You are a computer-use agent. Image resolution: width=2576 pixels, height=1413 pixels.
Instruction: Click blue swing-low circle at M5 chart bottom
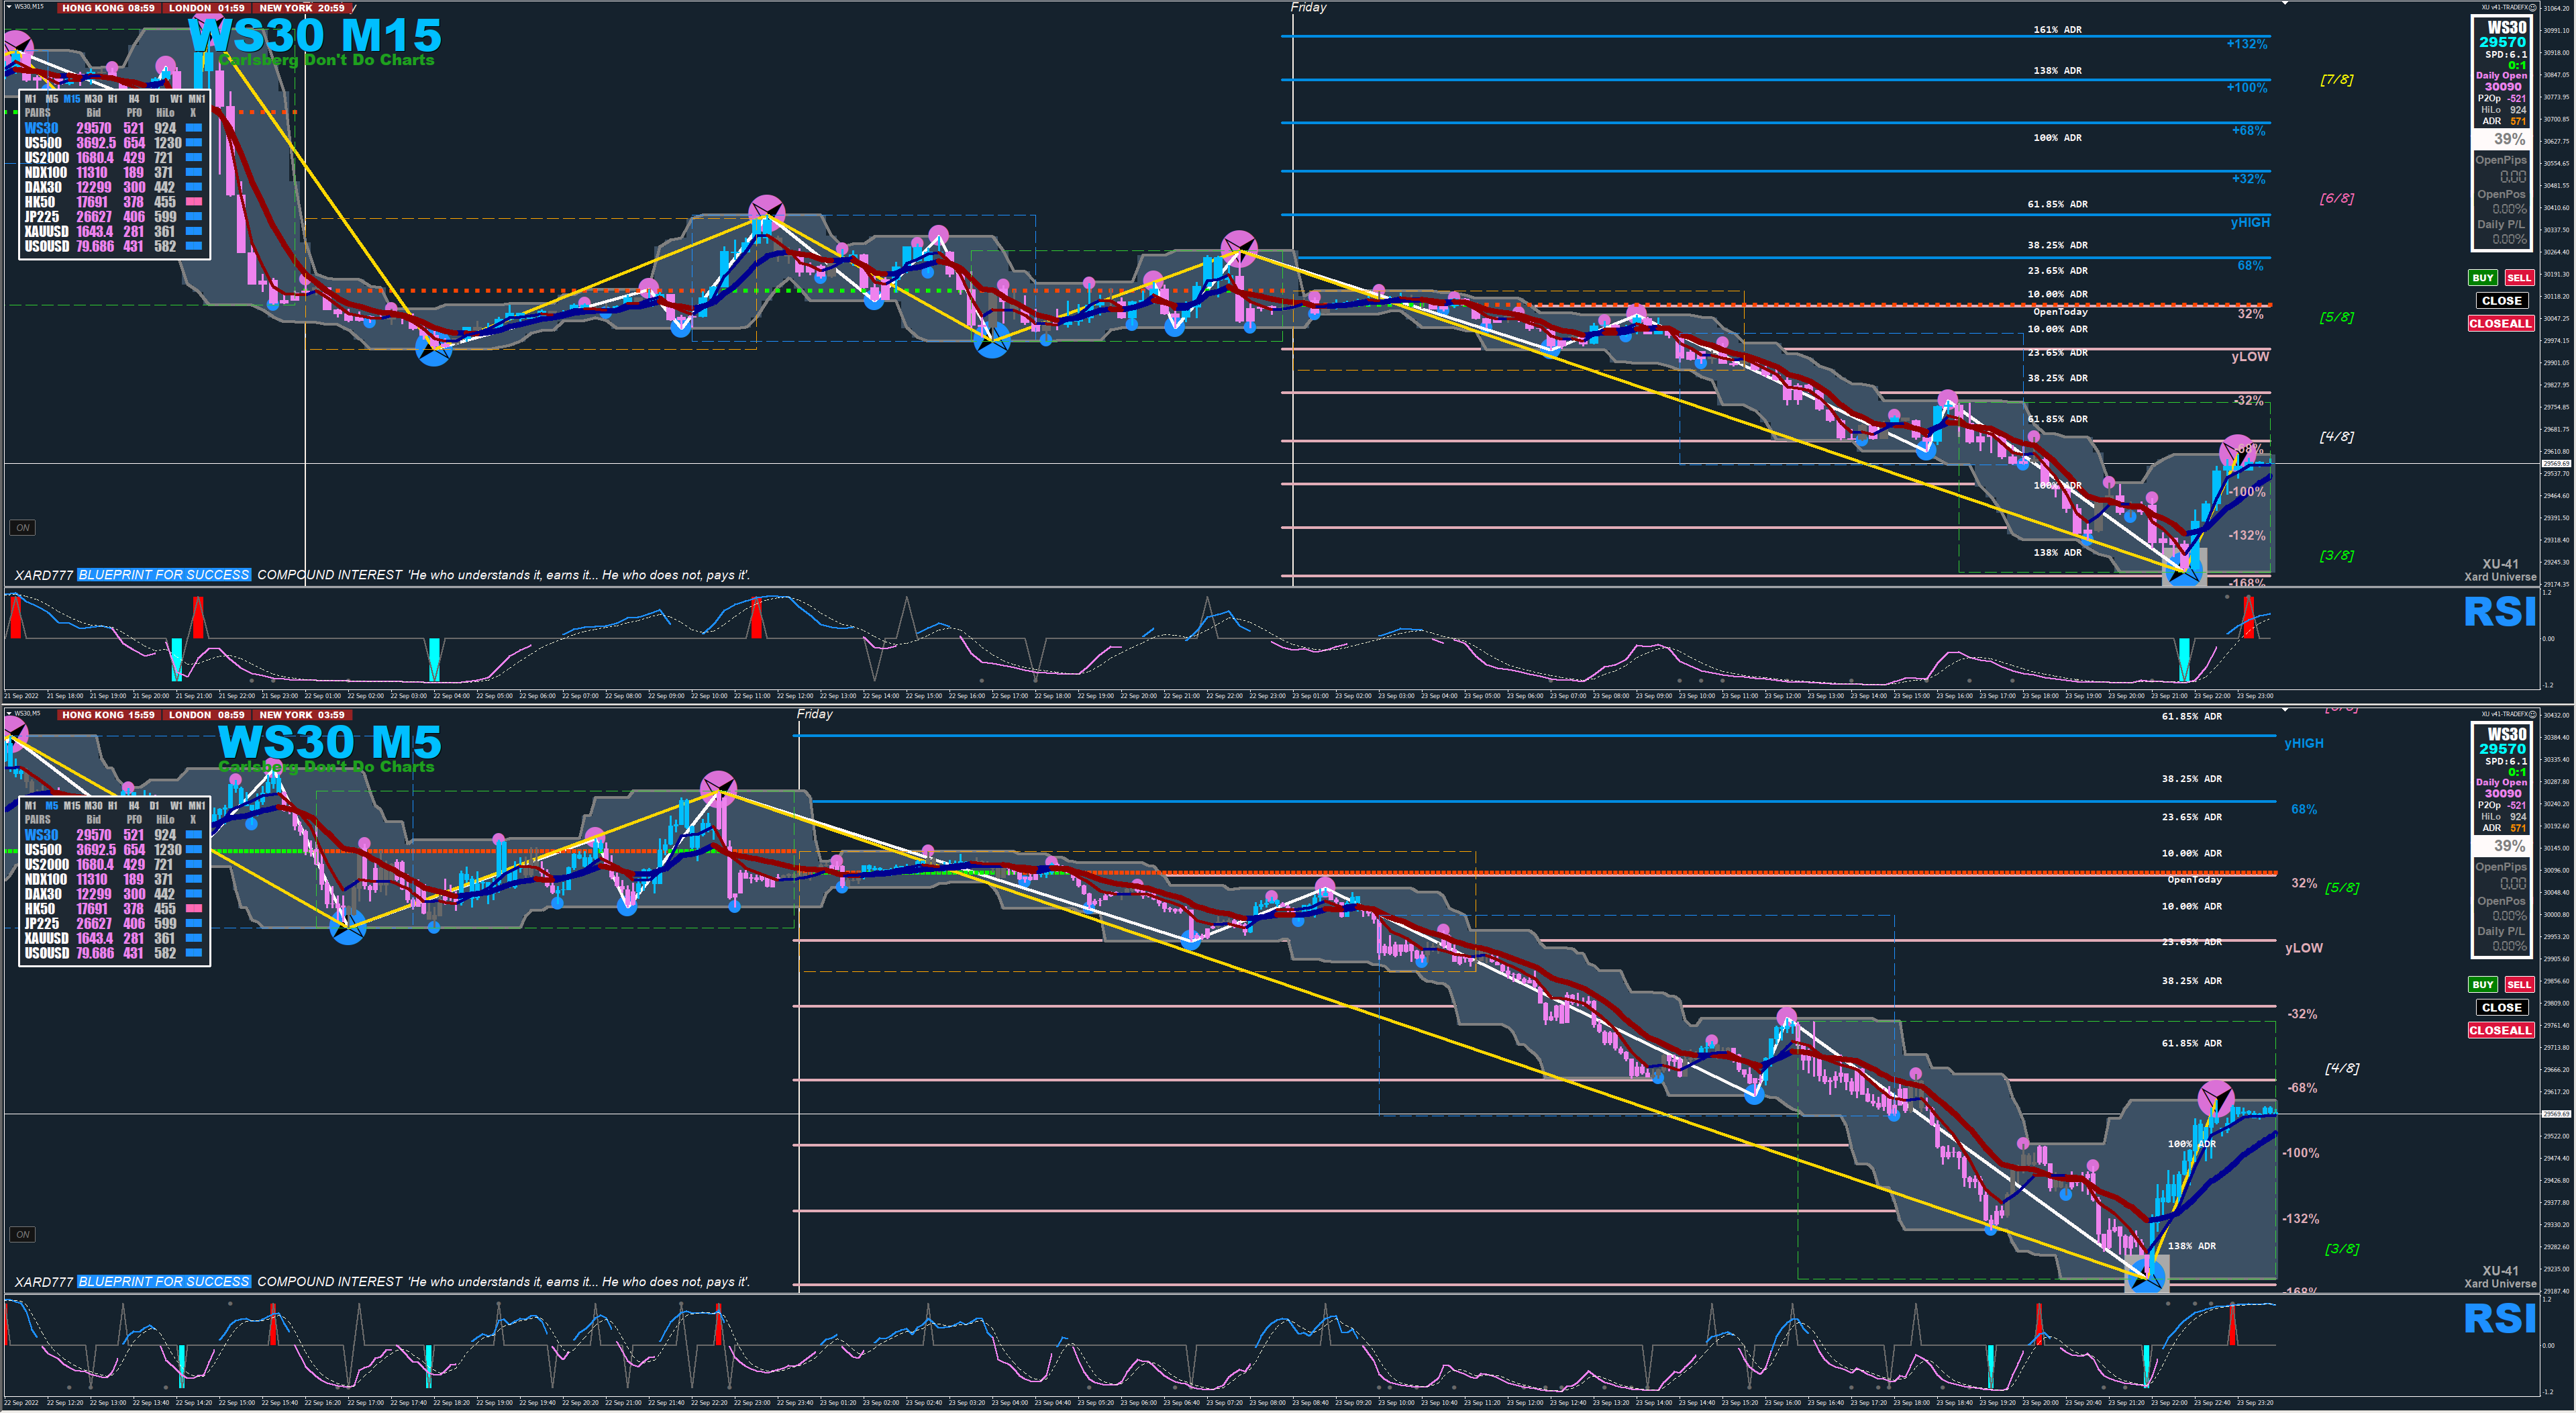(x=2147, y=1277)
